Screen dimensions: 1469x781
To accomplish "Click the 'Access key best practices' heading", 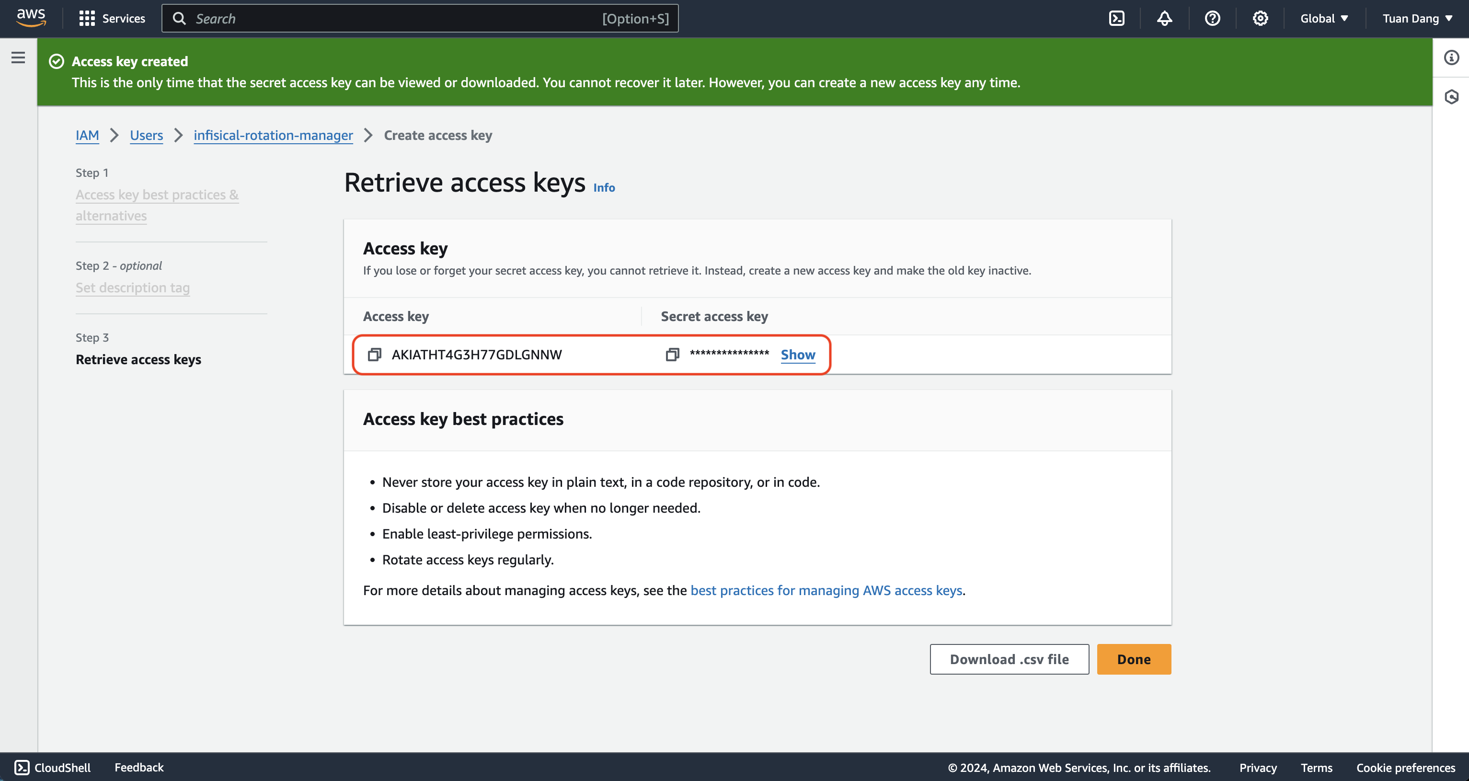I will click(x=463, y=419).
